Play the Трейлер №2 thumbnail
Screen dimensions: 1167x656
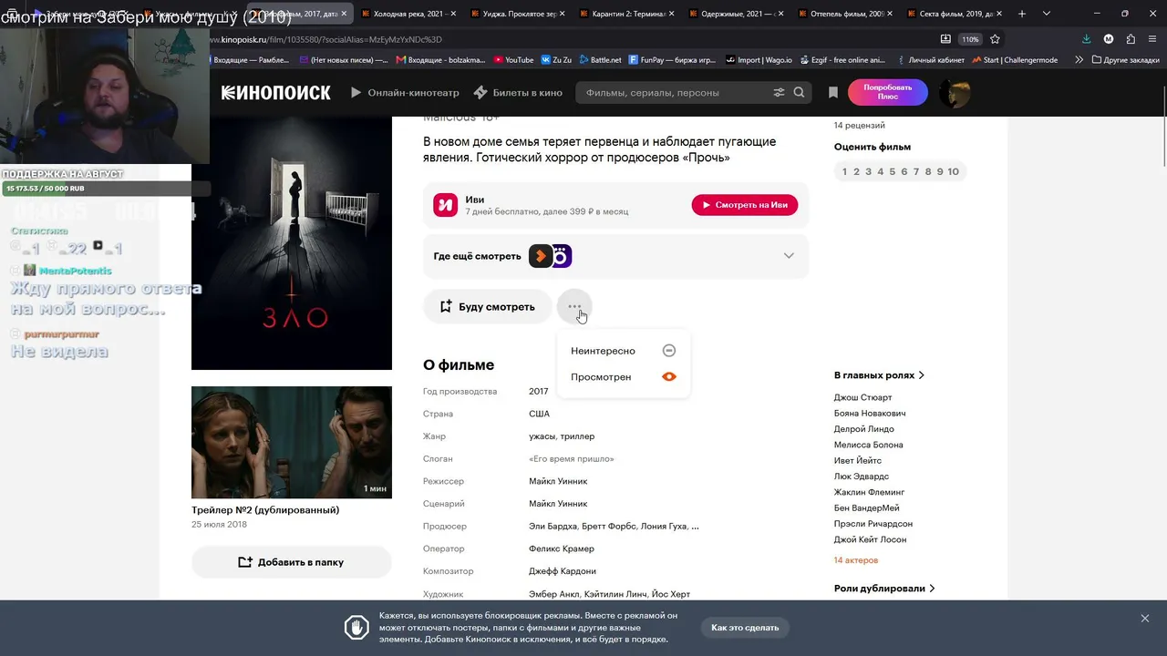(x=292, y=443)
